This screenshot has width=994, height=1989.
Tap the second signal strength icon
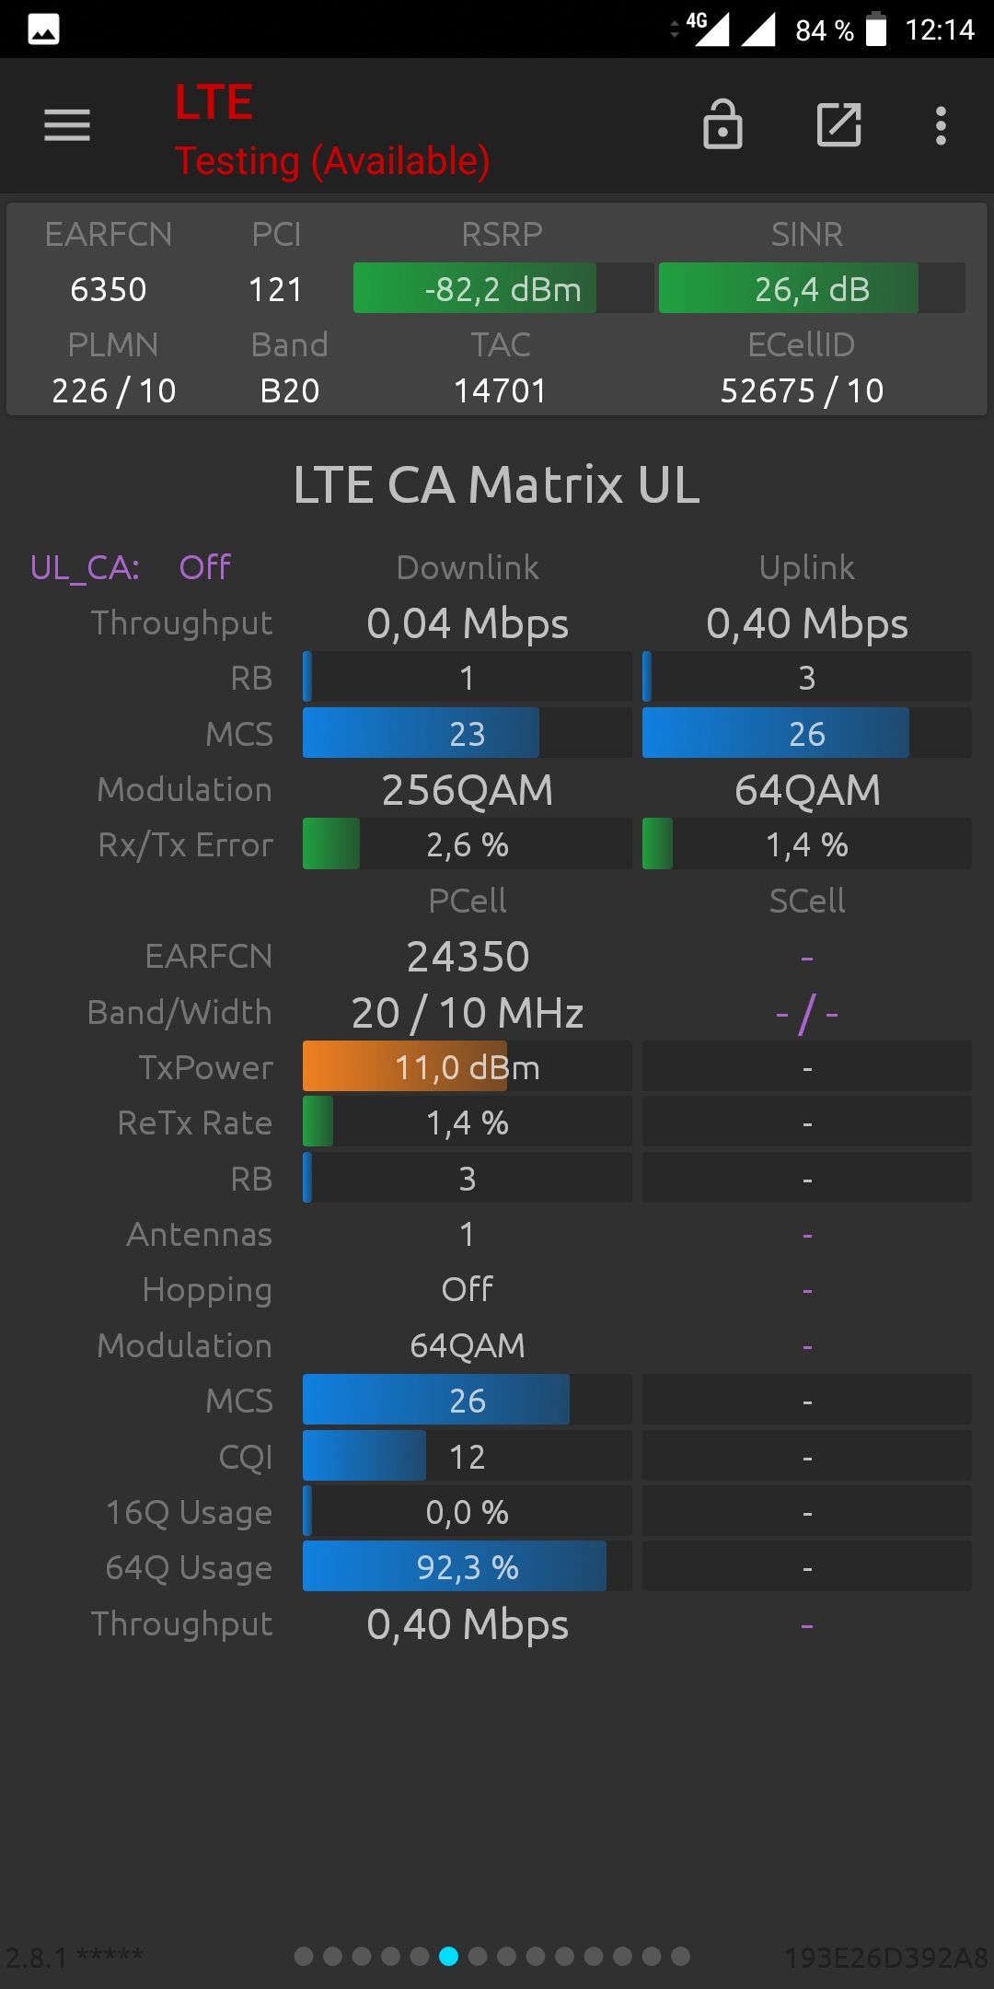(758, 29)
